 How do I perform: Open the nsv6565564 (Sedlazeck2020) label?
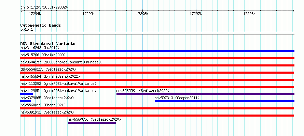(143, 91)
